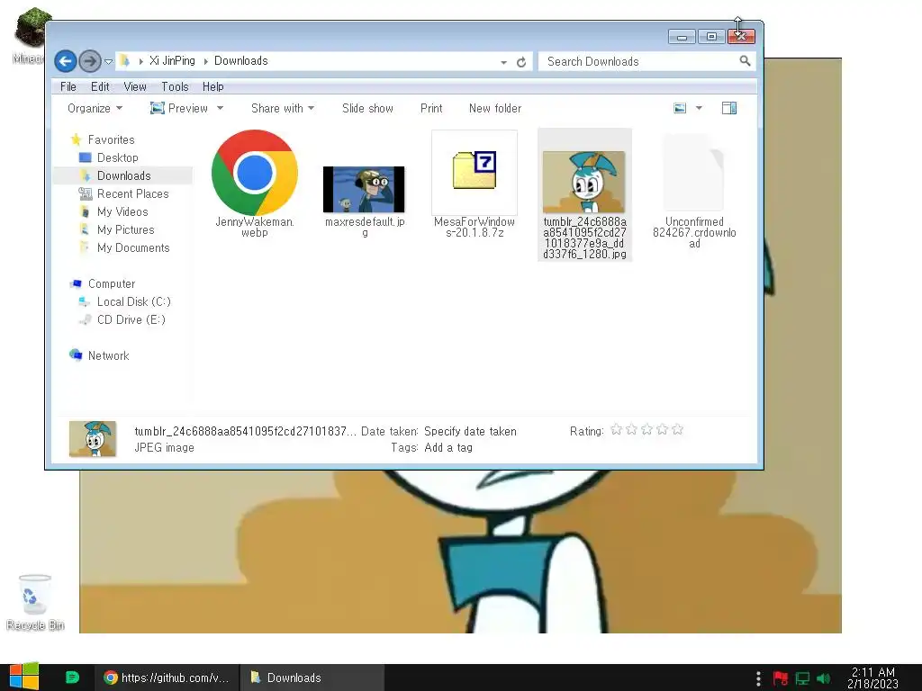This screenshot has height=691, width=922.
Task: Click the search magnifier icon
Action: (x=745, y=60)
